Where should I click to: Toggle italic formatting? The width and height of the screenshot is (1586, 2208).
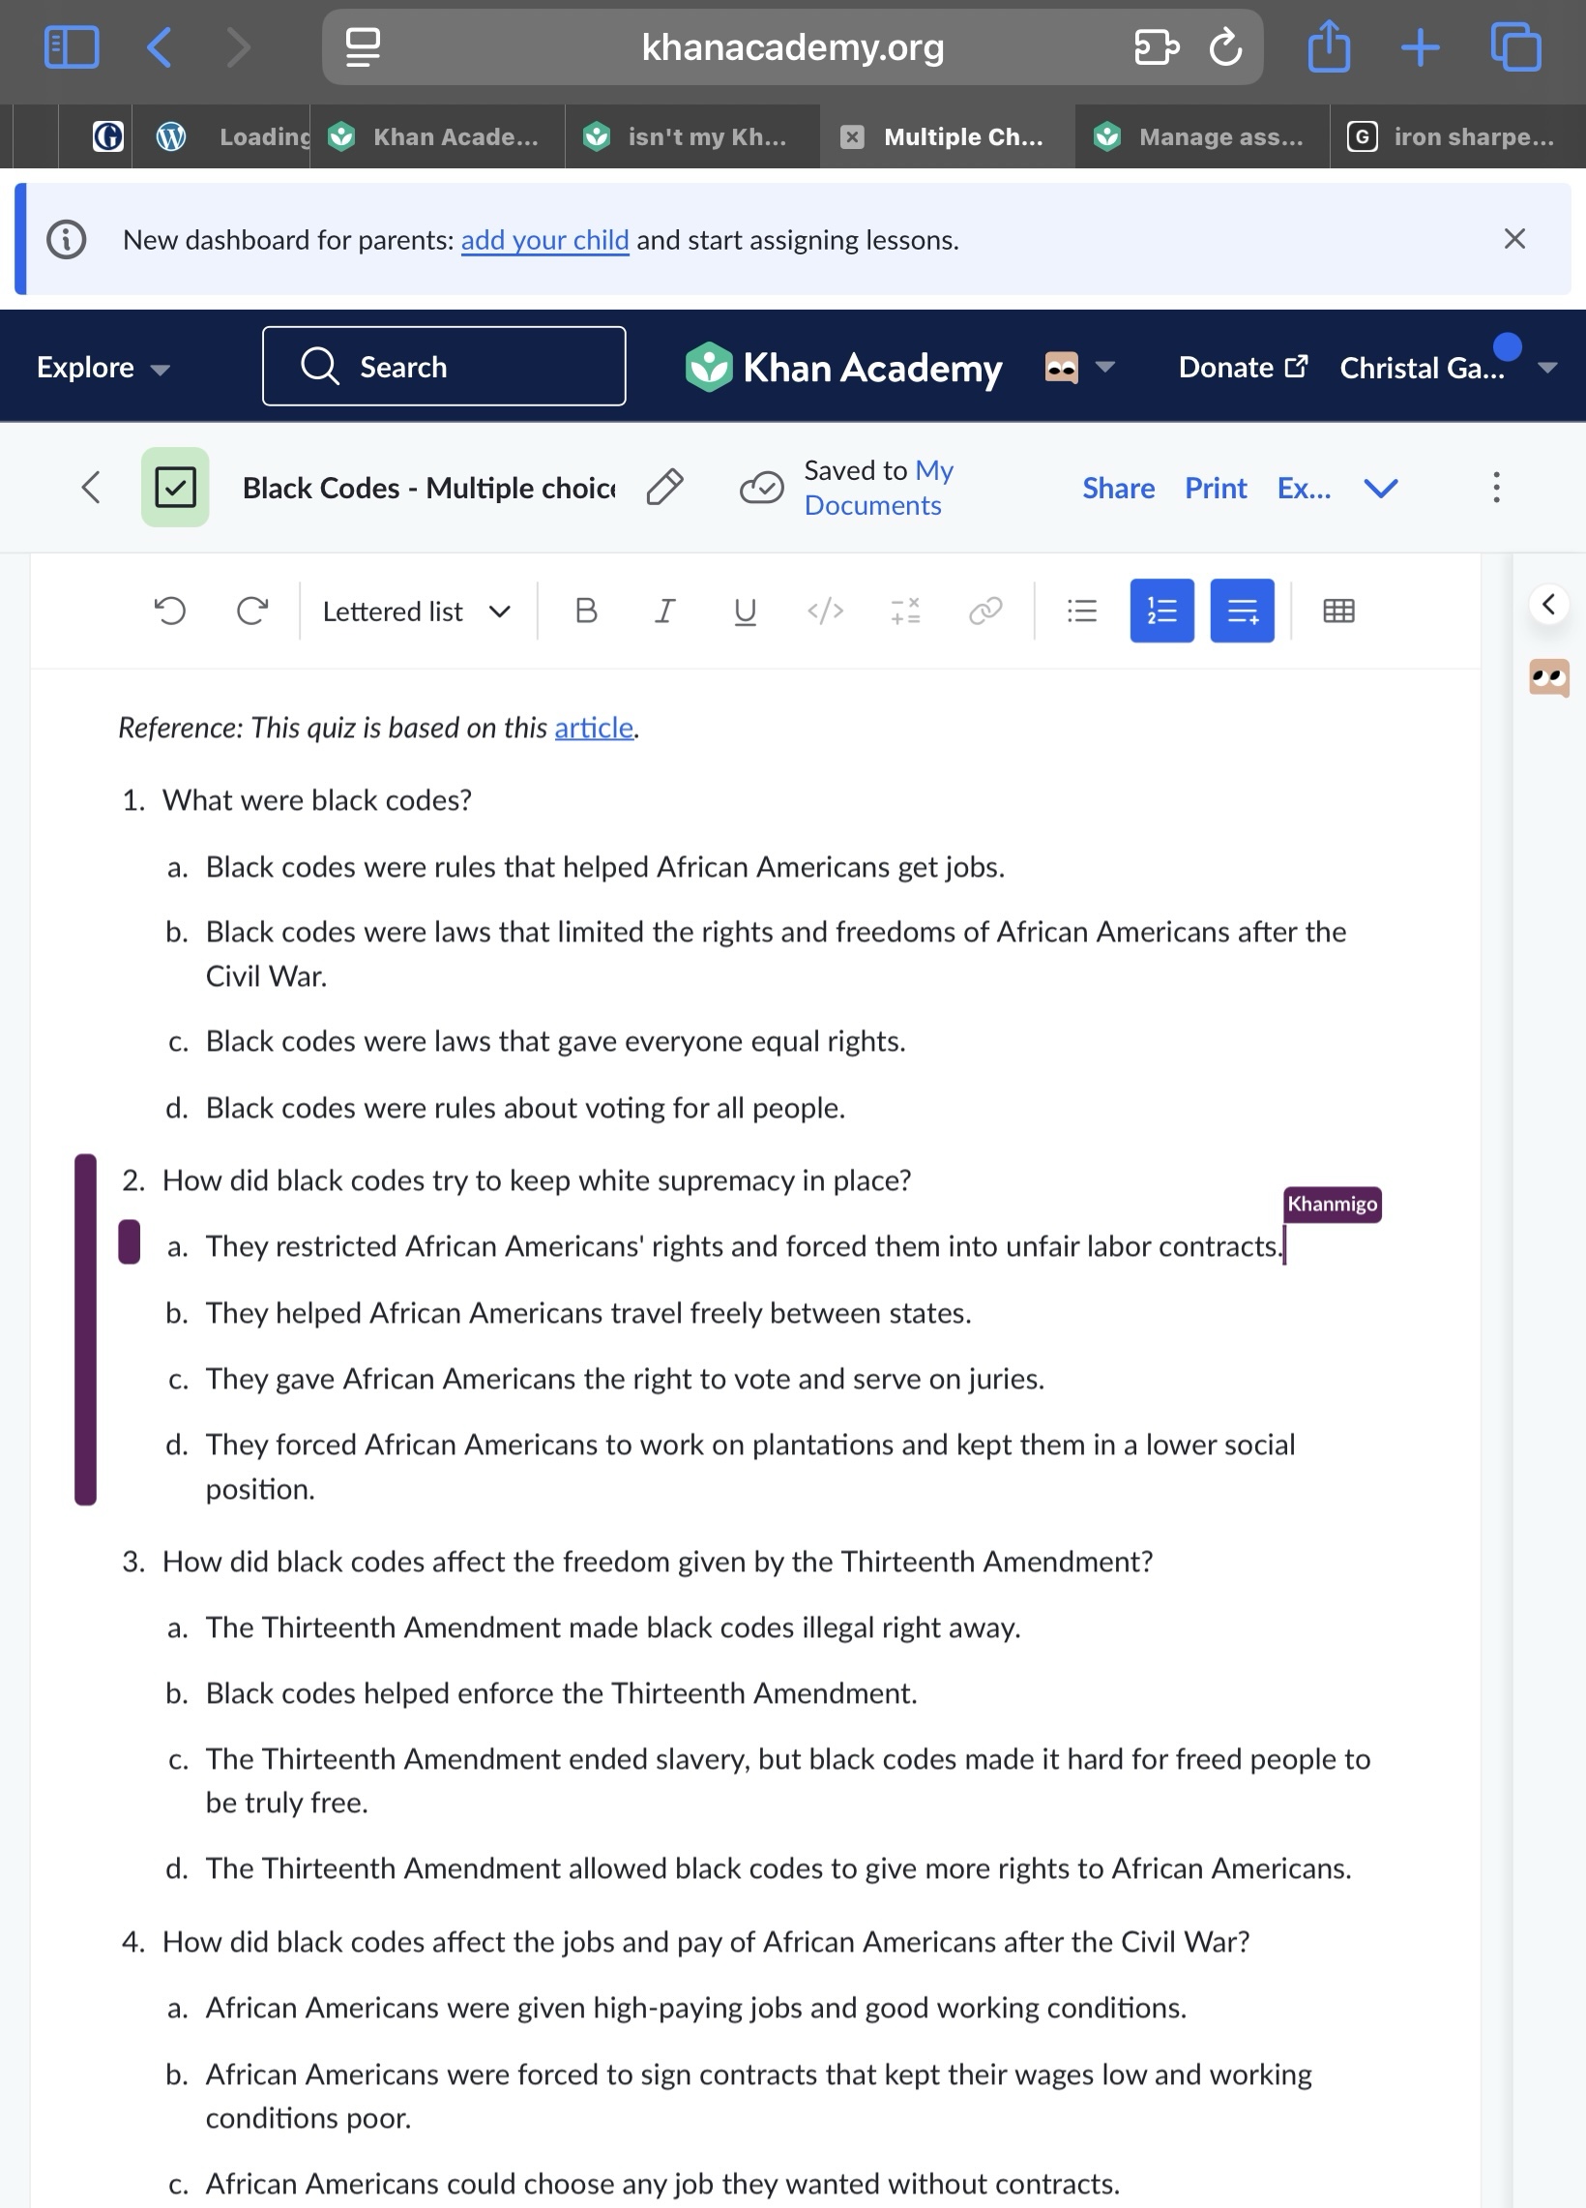(664, 611)
